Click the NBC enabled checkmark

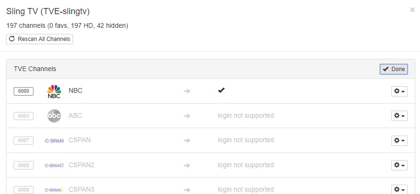(221, 90)
